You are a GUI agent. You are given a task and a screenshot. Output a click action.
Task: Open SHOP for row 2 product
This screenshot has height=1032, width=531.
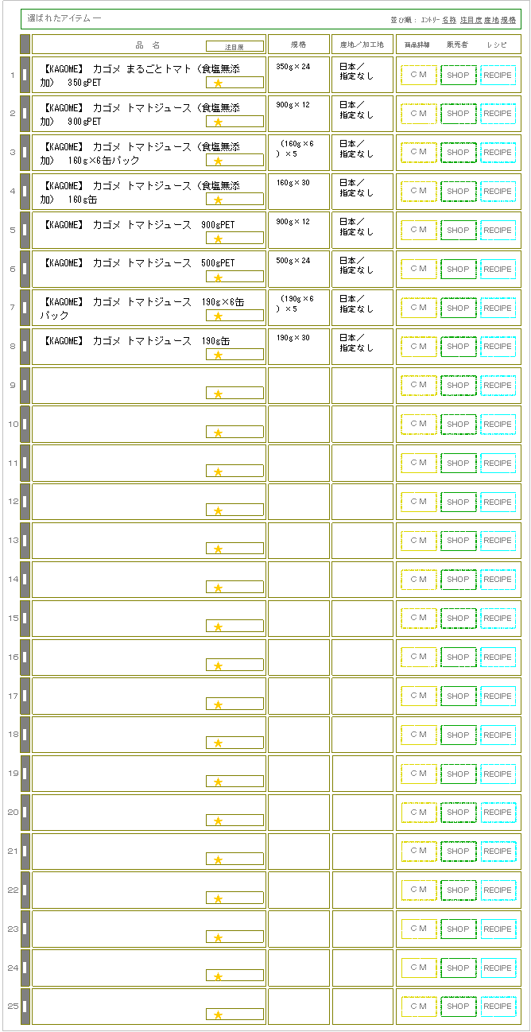(x=459, y=114)
